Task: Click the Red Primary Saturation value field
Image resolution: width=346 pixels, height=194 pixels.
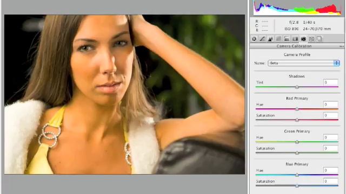Action: pos(330,115)
